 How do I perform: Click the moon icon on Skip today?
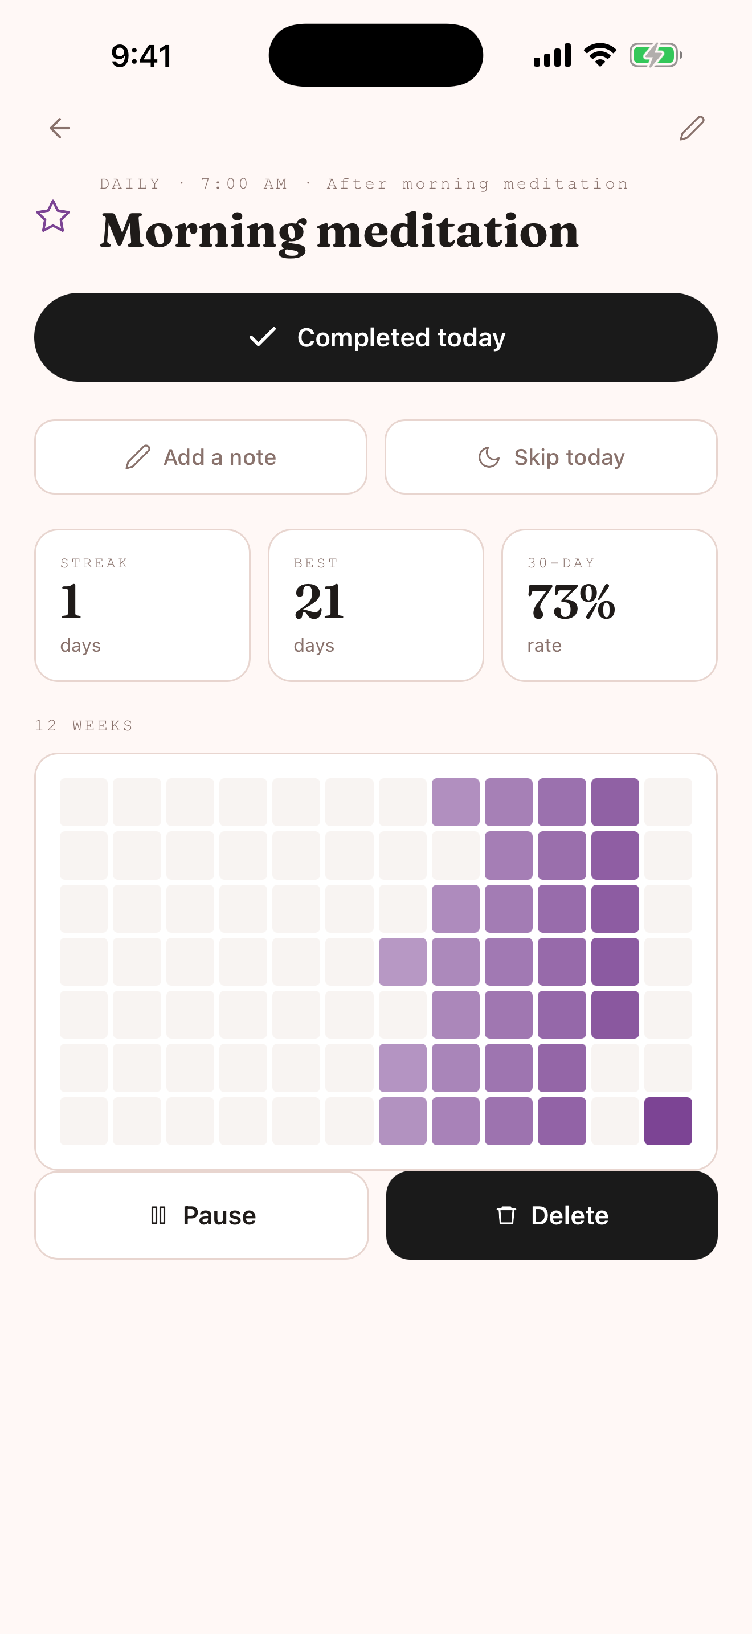[x=489, y=457]
